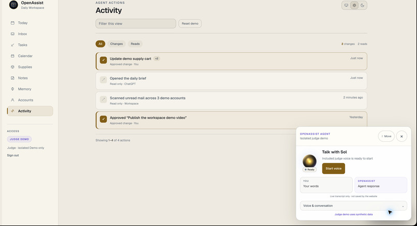
Task: Click the Tasks checkmark icon
Action: (x=12, y=45)
